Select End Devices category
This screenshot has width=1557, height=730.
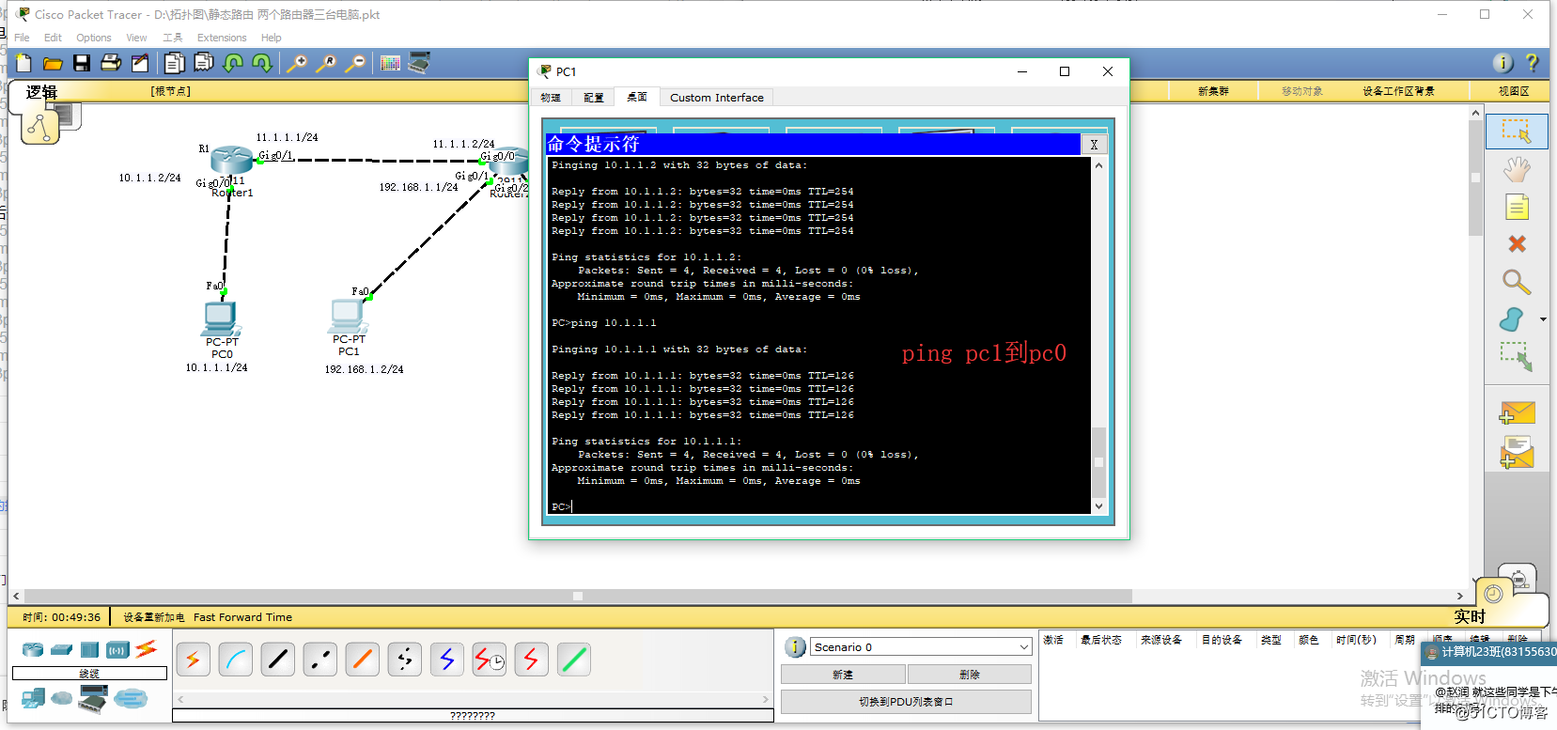tap(33, 698)
